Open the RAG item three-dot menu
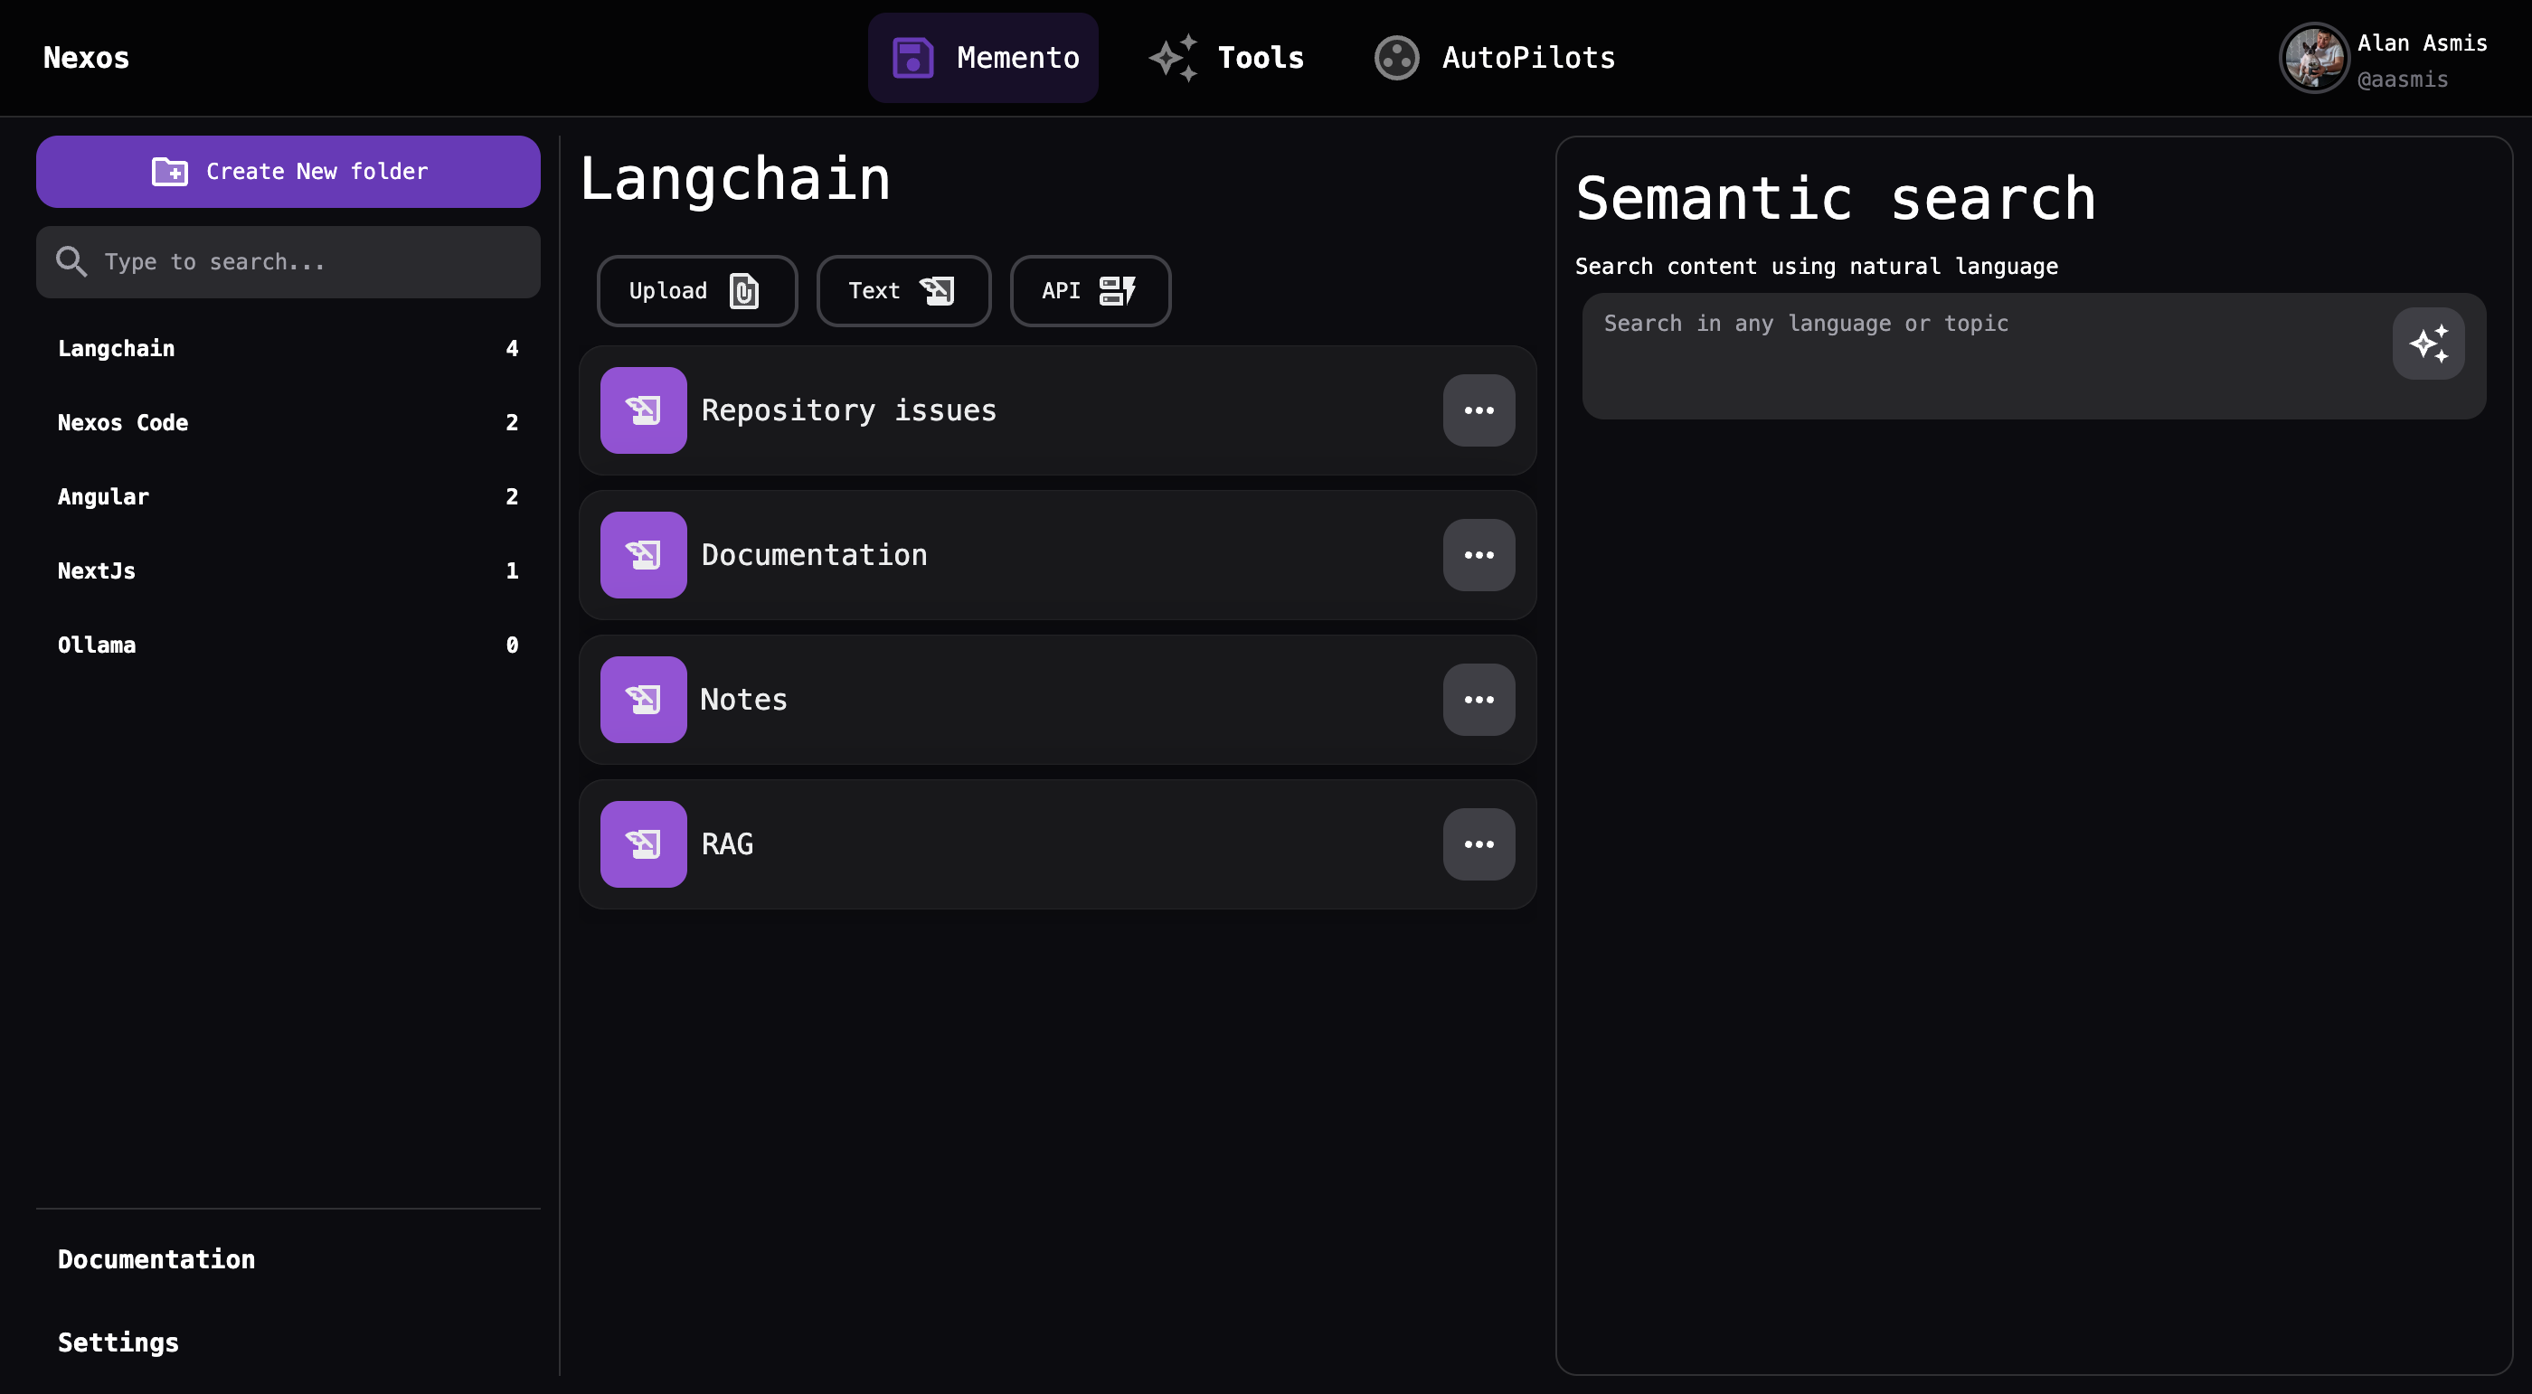This screenshot has width=2532, height=1394. 1479,843
